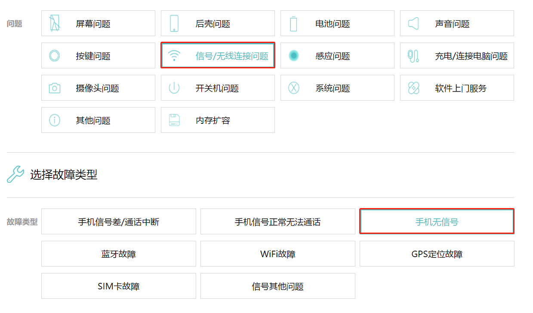The width and height of the screenshot is (533, 313).
Task: Click the 信号其他问题 option
Action: click(277, 286)
